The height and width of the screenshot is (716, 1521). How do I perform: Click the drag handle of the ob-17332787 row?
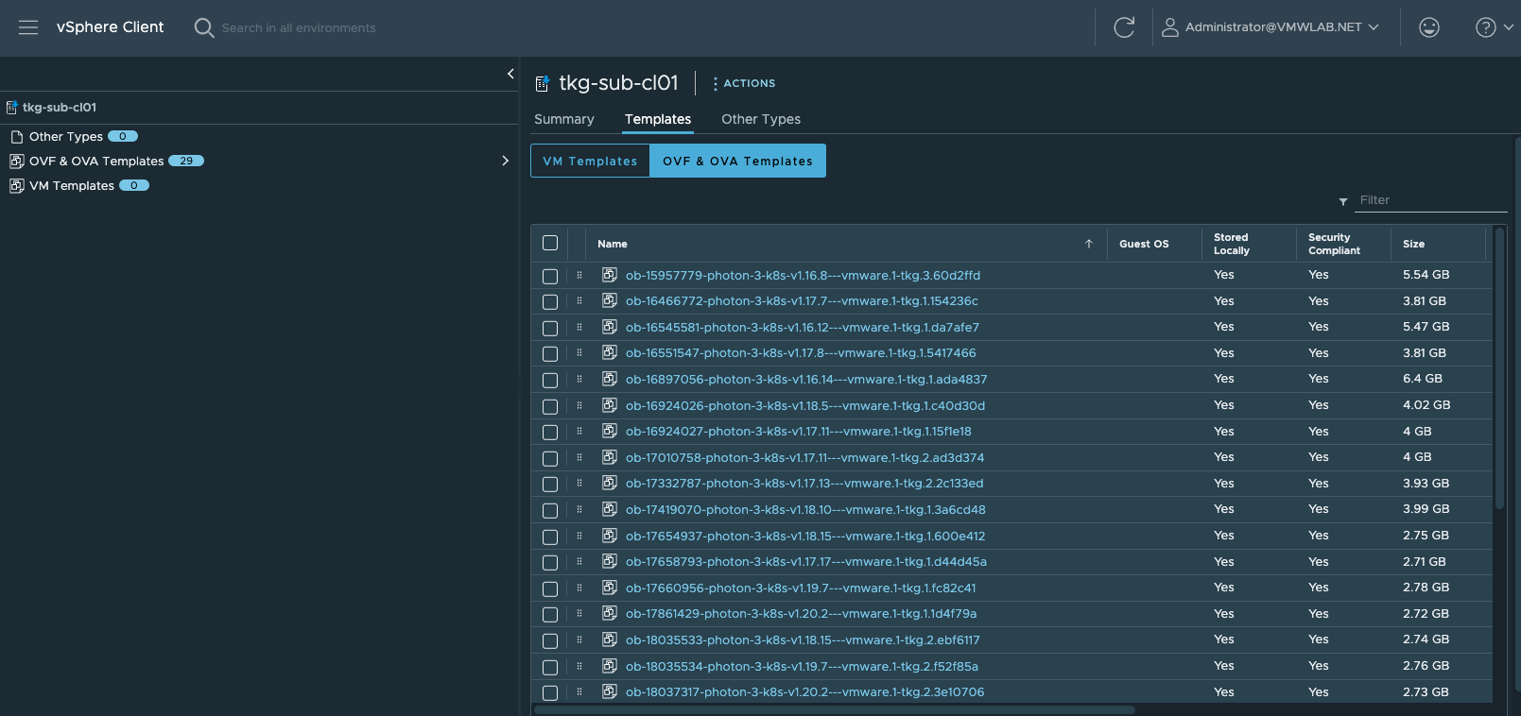tap(579, 484)
